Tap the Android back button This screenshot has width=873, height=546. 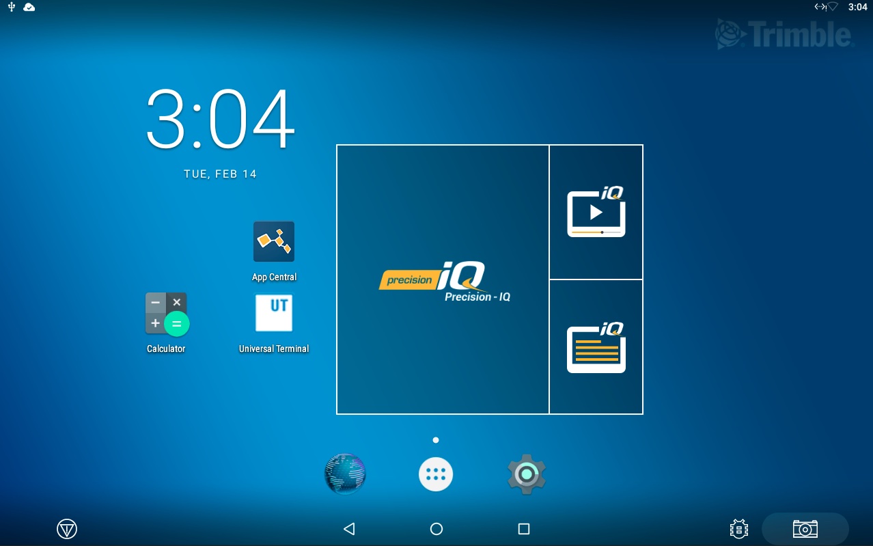click(349, 529)
